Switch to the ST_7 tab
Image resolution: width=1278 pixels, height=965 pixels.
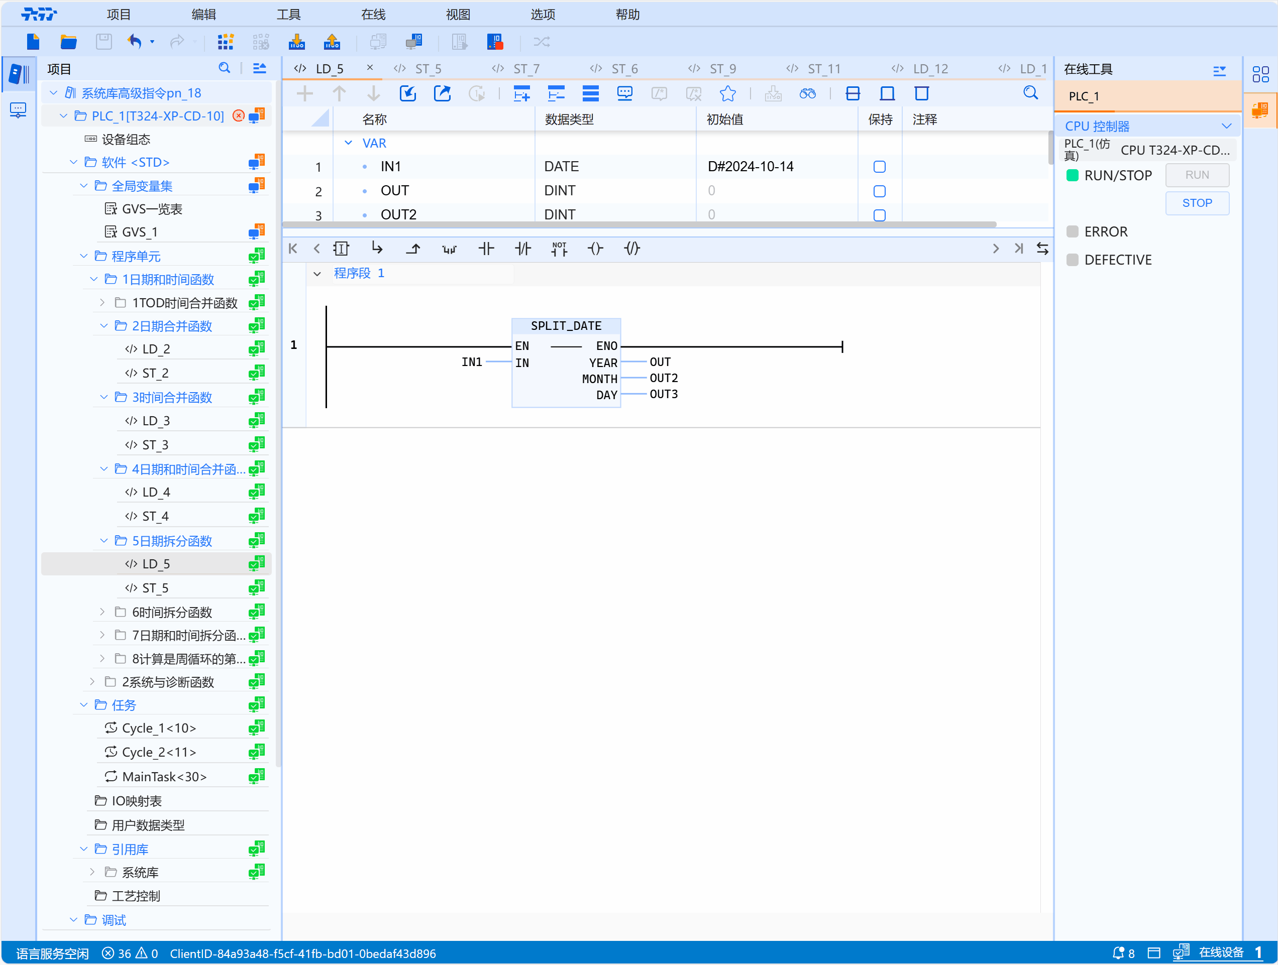coord(526,69)
